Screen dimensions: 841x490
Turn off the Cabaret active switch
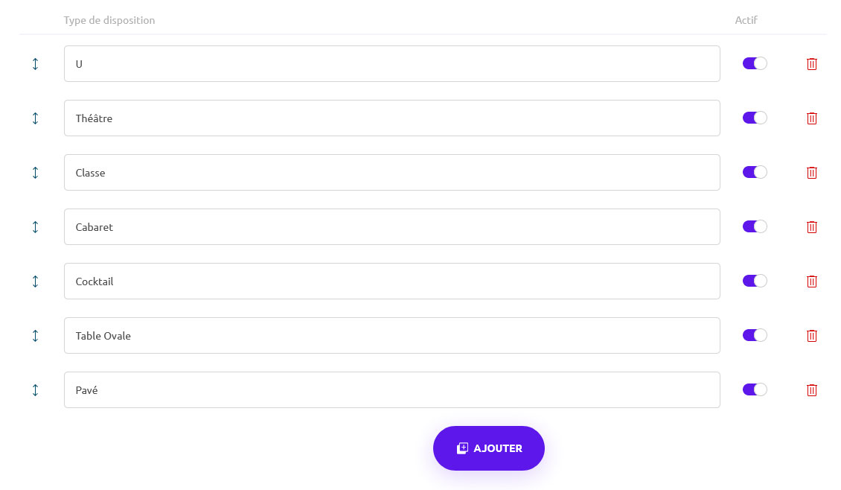(755, 227)
